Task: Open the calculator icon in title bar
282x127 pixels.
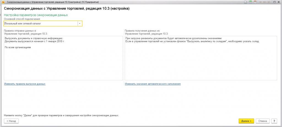Action: (x=250, y=2)
